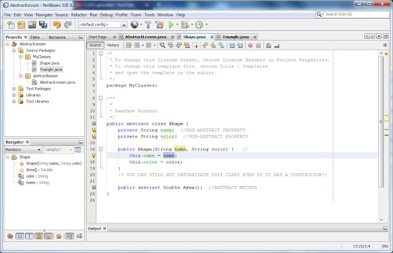
Task: Click the Profile Project clock icon
Action: [199, 25]
